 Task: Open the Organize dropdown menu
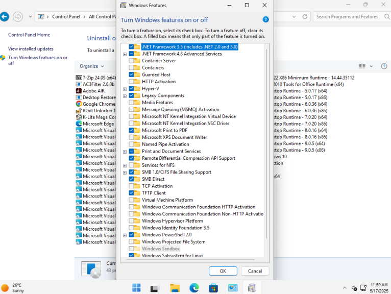coord(91,66)
